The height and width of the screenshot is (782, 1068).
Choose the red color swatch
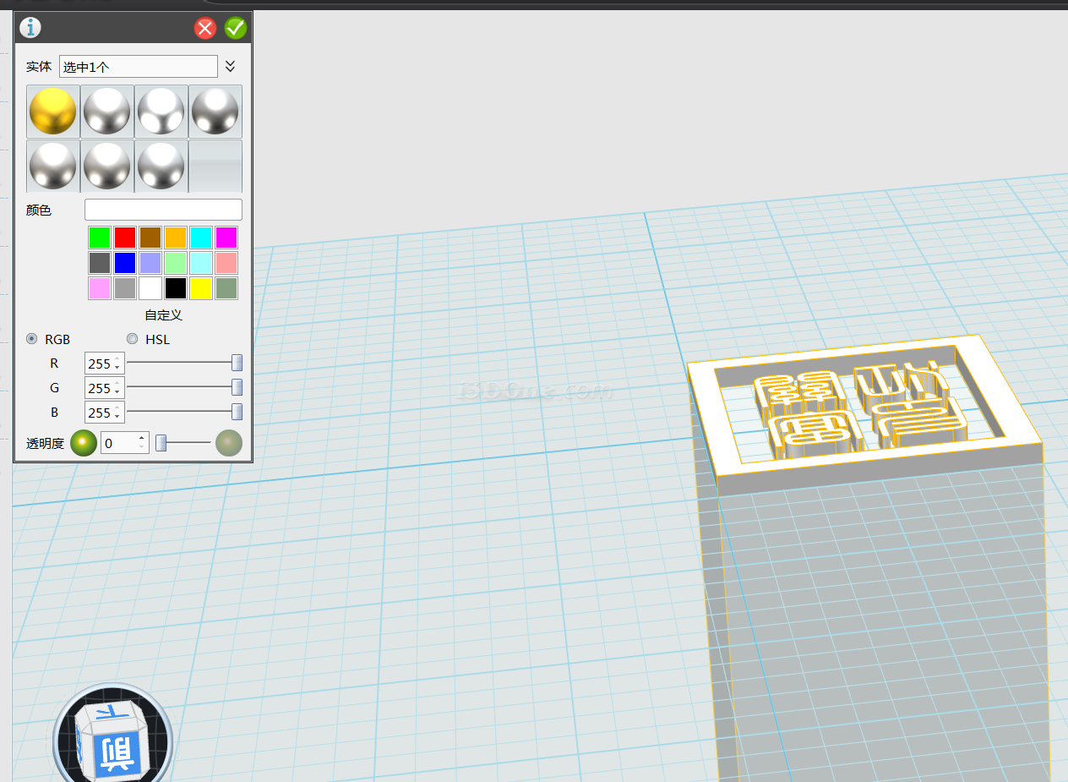pyautogui.click(x=125, y=238)
